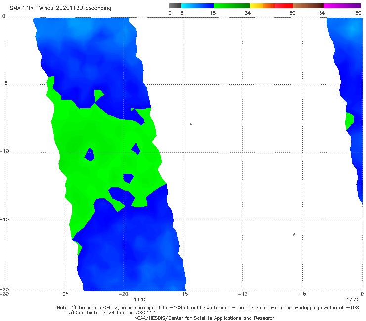Select the yellow-to-red 34–50 color bar segment
Image resolution: width=366 pixels, height=321 pixels.
[x=271, y=6]
